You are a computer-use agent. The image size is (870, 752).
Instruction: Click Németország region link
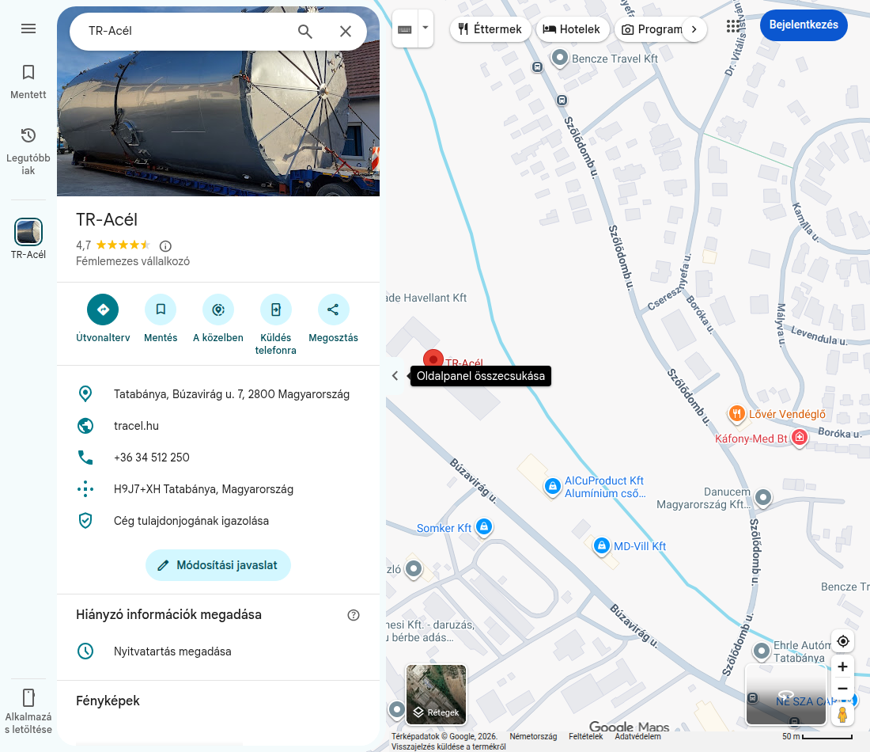point(533,736)
